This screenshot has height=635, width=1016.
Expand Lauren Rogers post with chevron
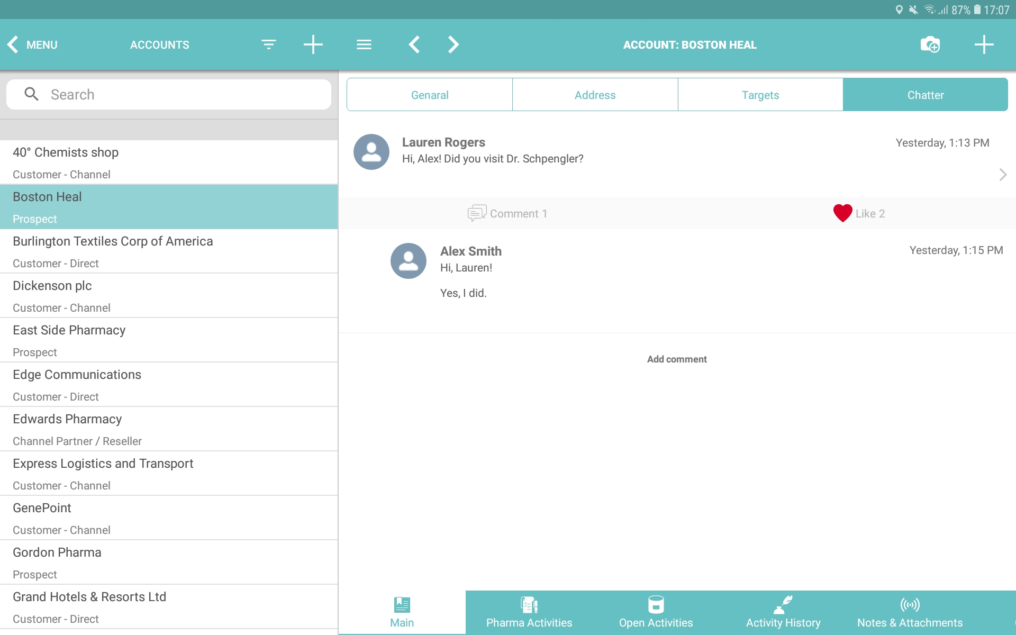[1002, 175]
